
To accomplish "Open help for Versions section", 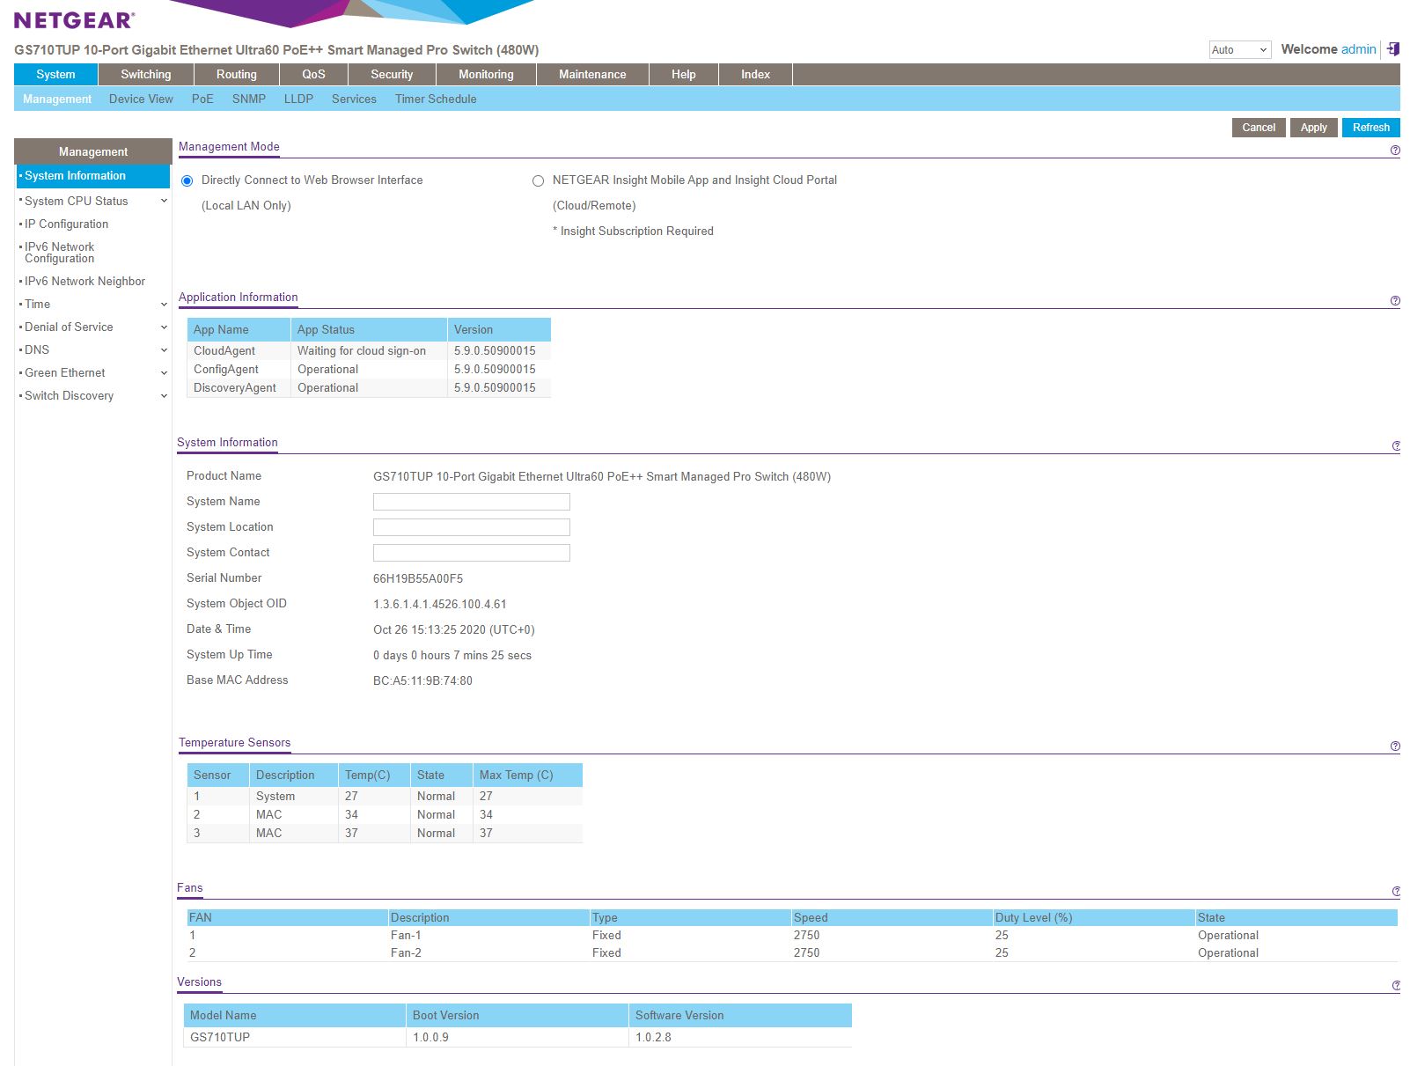I will tap(1396, 986).
